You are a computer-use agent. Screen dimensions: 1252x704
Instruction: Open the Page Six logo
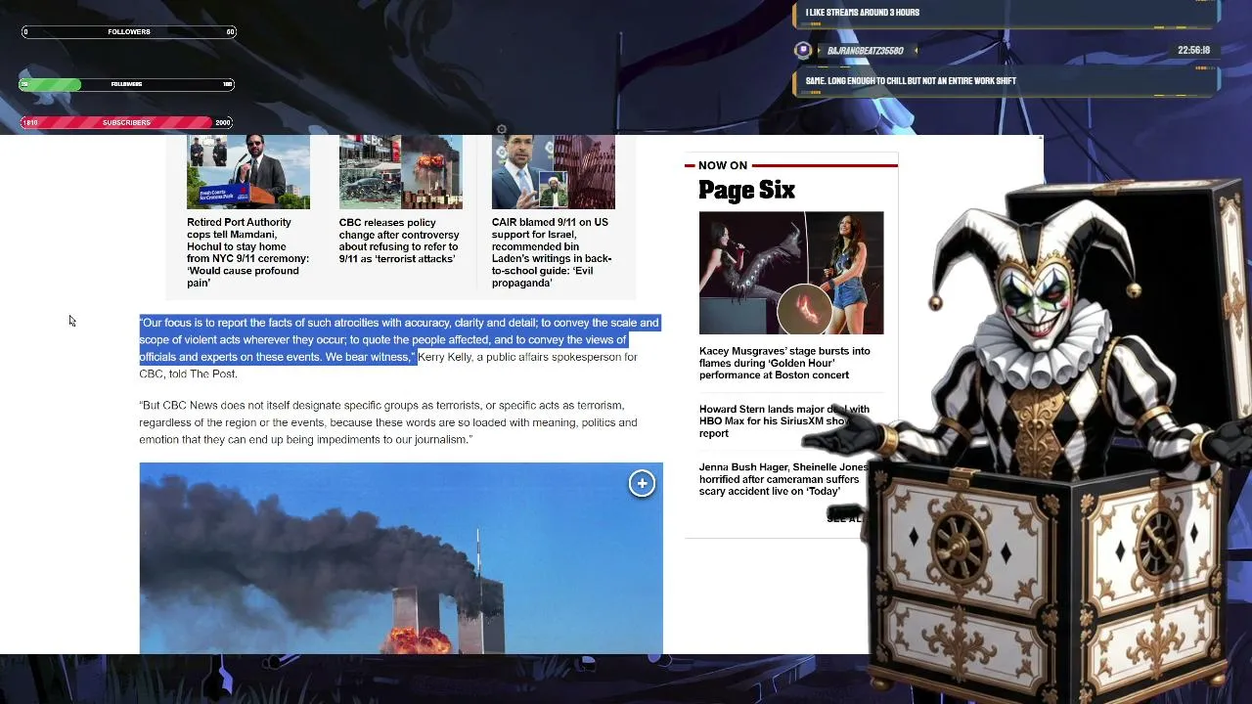tap(746, 190)
